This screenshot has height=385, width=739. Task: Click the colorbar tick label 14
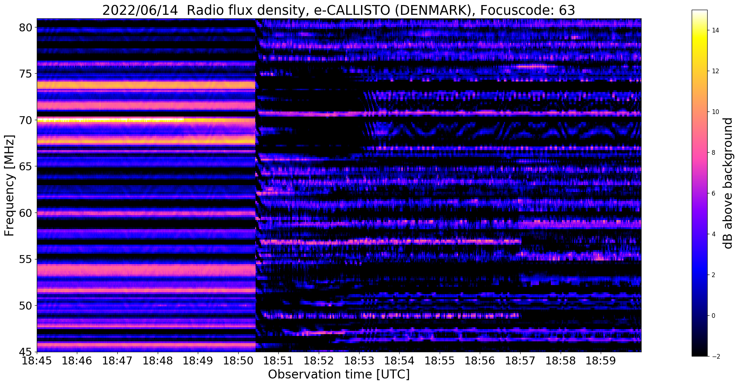pyautogui.click(x=715, y=30)
